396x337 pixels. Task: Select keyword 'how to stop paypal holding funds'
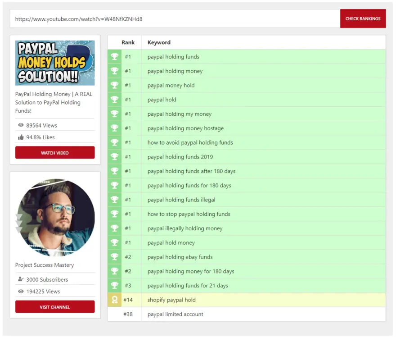coord(189,214)
